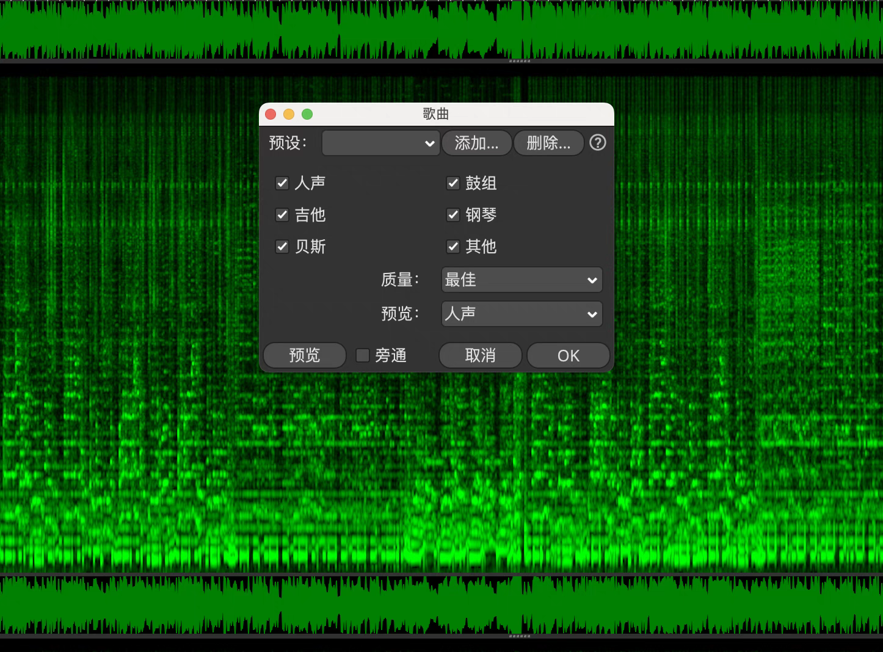The height and width of the screenshot is (652, 883).
Task: Disable the 贝斯 checkbox
Action: [x=282, y=247]
